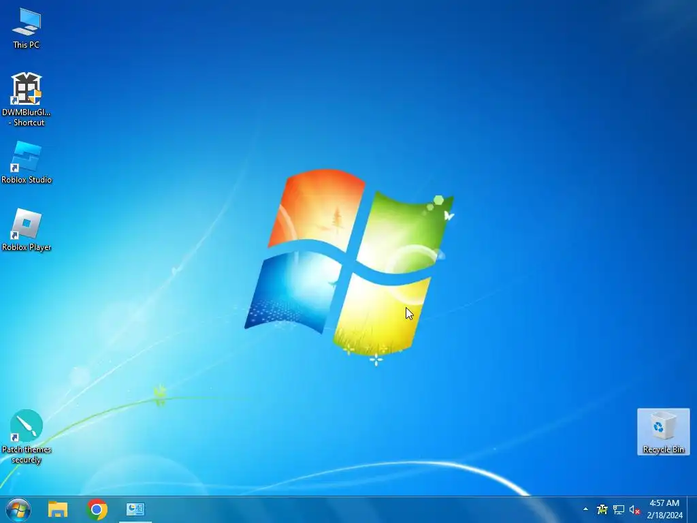Click the Show desktop strip at taskbar end
This screenshot has width=697, height=523.
pyautogui.click(x=692, y=509)
